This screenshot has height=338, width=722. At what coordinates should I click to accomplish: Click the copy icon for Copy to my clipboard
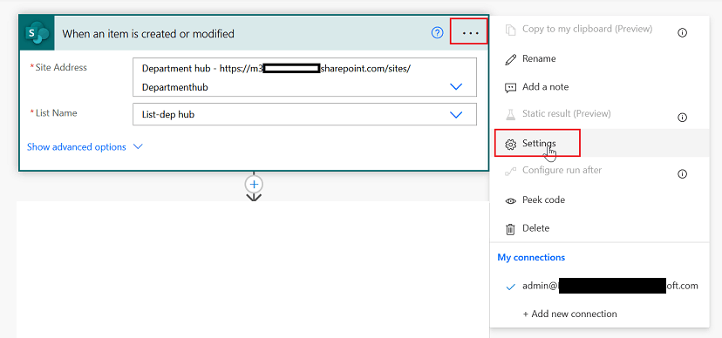click(x=510, y=30)
